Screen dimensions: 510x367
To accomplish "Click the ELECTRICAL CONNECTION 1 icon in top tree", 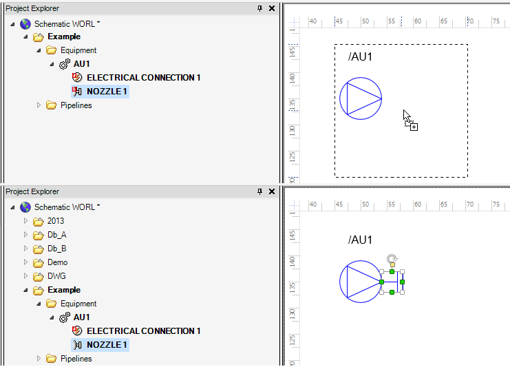I will 77,78.
